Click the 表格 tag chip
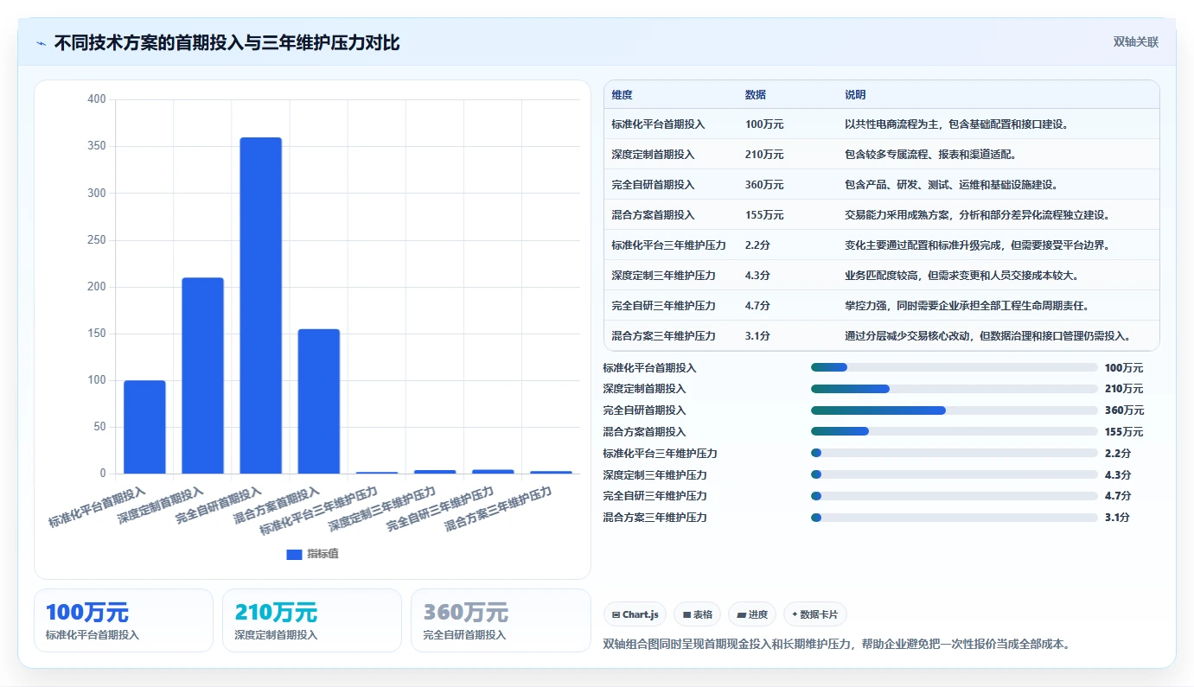The height and width of the screenshot is (687, 1194). 697,614
